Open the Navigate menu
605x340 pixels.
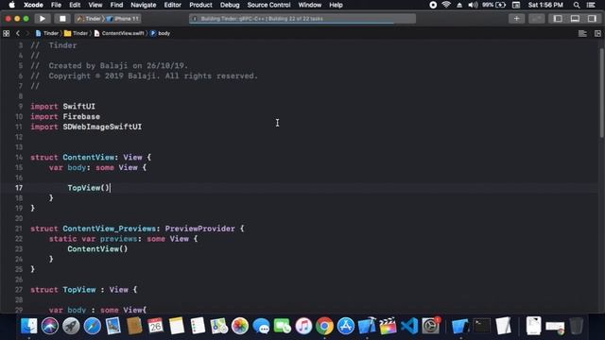coord(143,5)
